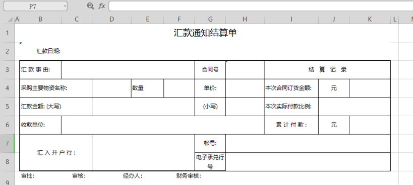Viewport: 413px width, 185px height.
Task: Select column I header
Action: pos(291,19)
